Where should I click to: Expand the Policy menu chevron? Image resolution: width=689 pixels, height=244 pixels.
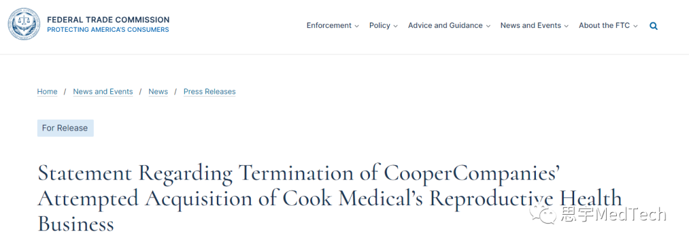click(x=396, y=26)
